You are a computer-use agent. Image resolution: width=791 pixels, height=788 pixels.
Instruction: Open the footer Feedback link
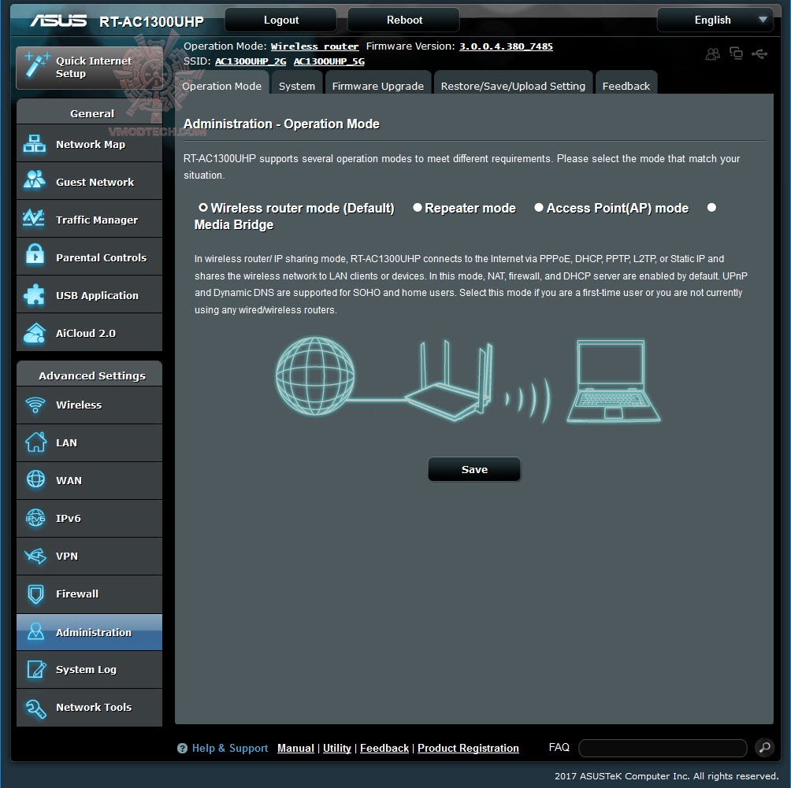click(x=384, y=748)
